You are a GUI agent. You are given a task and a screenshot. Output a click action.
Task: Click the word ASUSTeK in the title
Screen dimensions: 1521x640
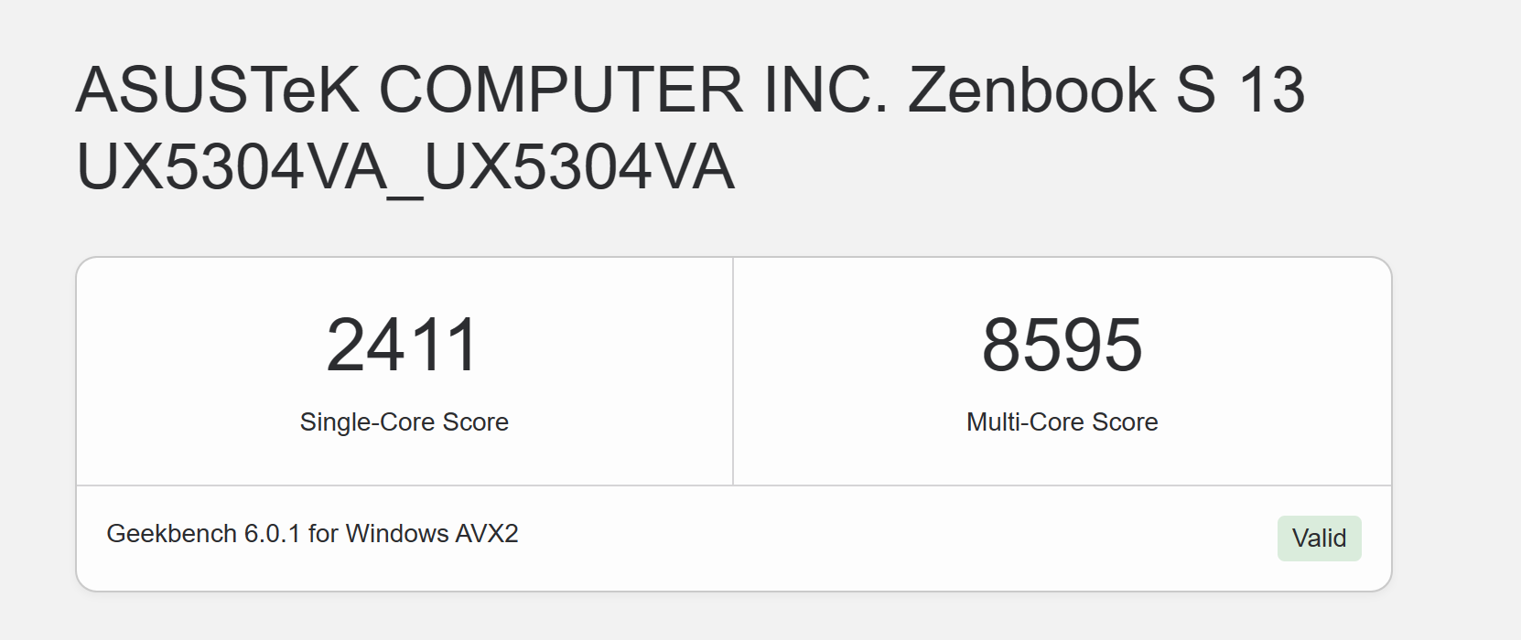pos(218,90)
